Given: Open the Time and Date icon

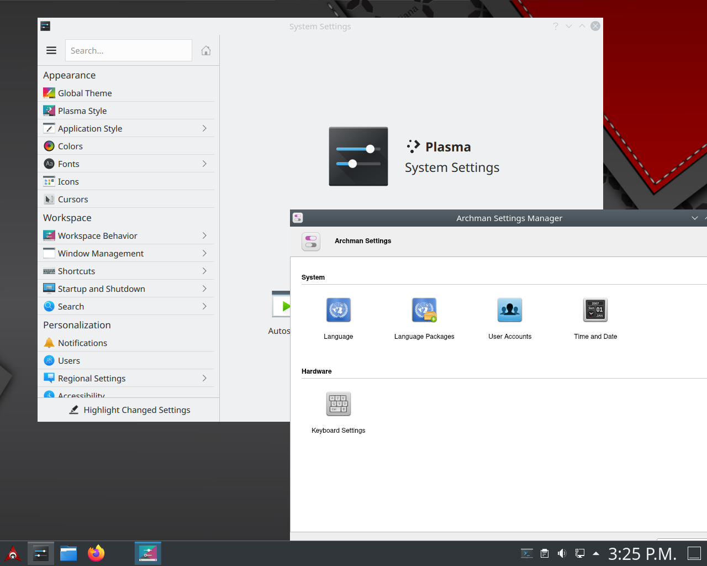Looking at the screenshot, I should point(595,310).
